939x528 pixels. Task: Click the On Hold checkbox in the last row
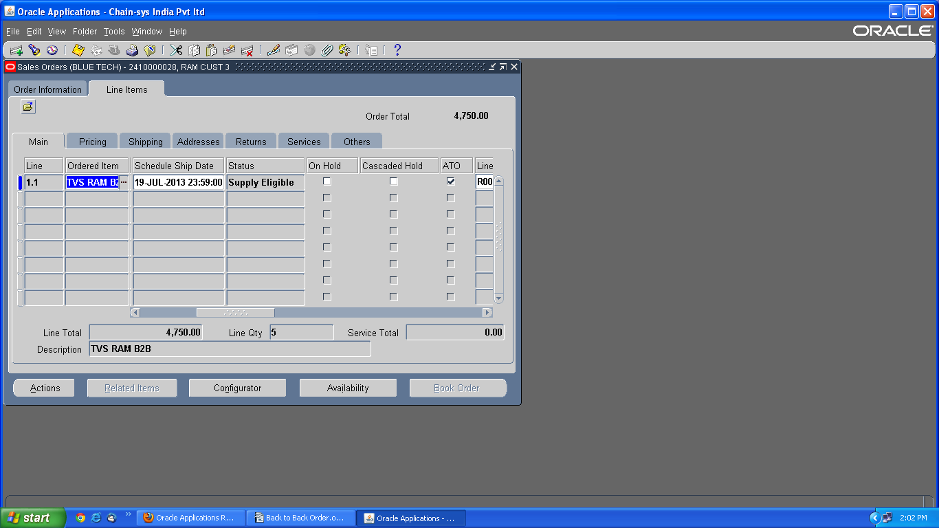[327, 297]
